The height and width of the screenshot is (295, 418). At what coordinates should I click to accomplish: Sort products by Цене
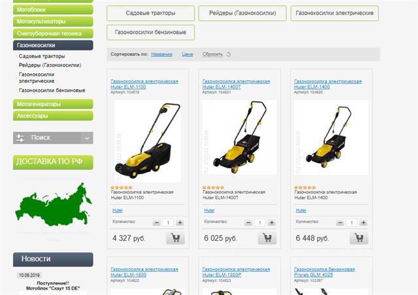pos(187,54)
